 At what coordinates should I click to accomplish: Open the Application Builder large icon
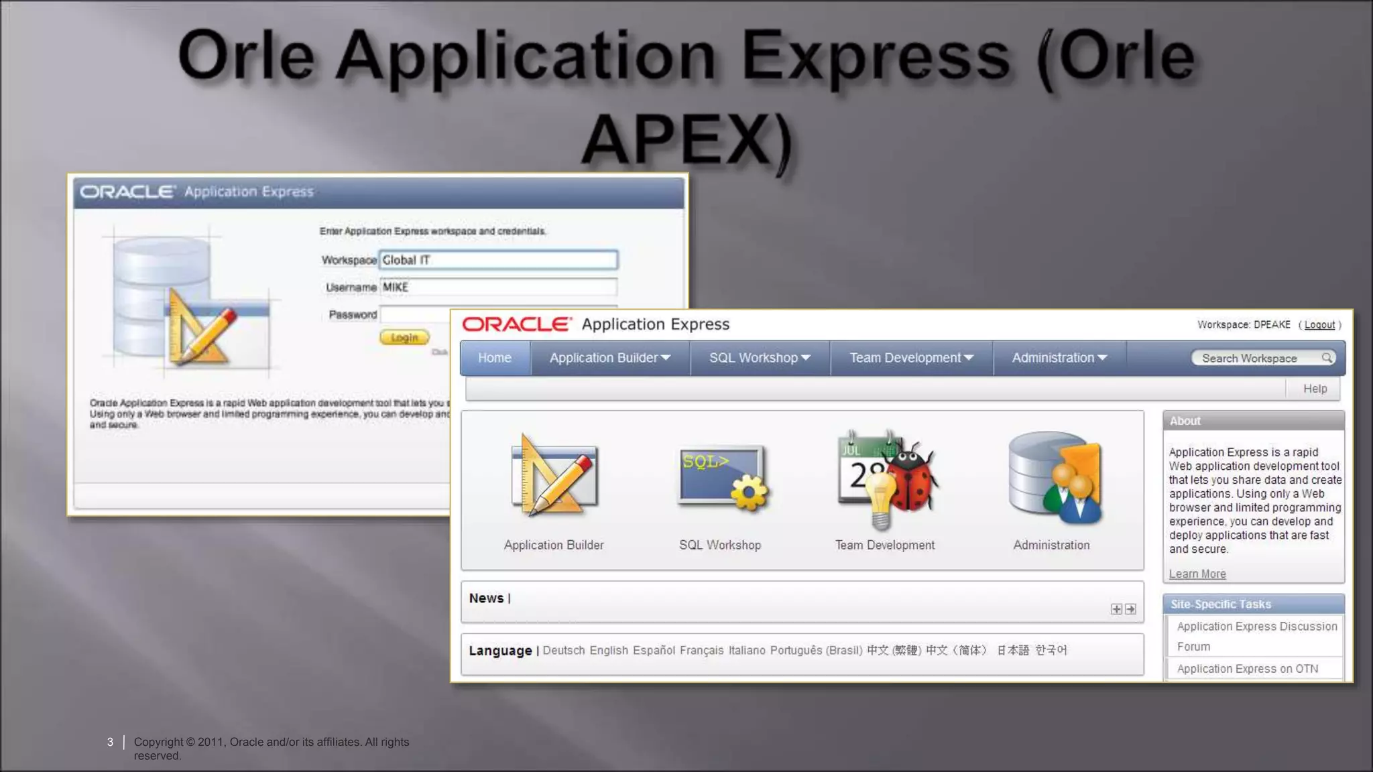tap(554, 476)
